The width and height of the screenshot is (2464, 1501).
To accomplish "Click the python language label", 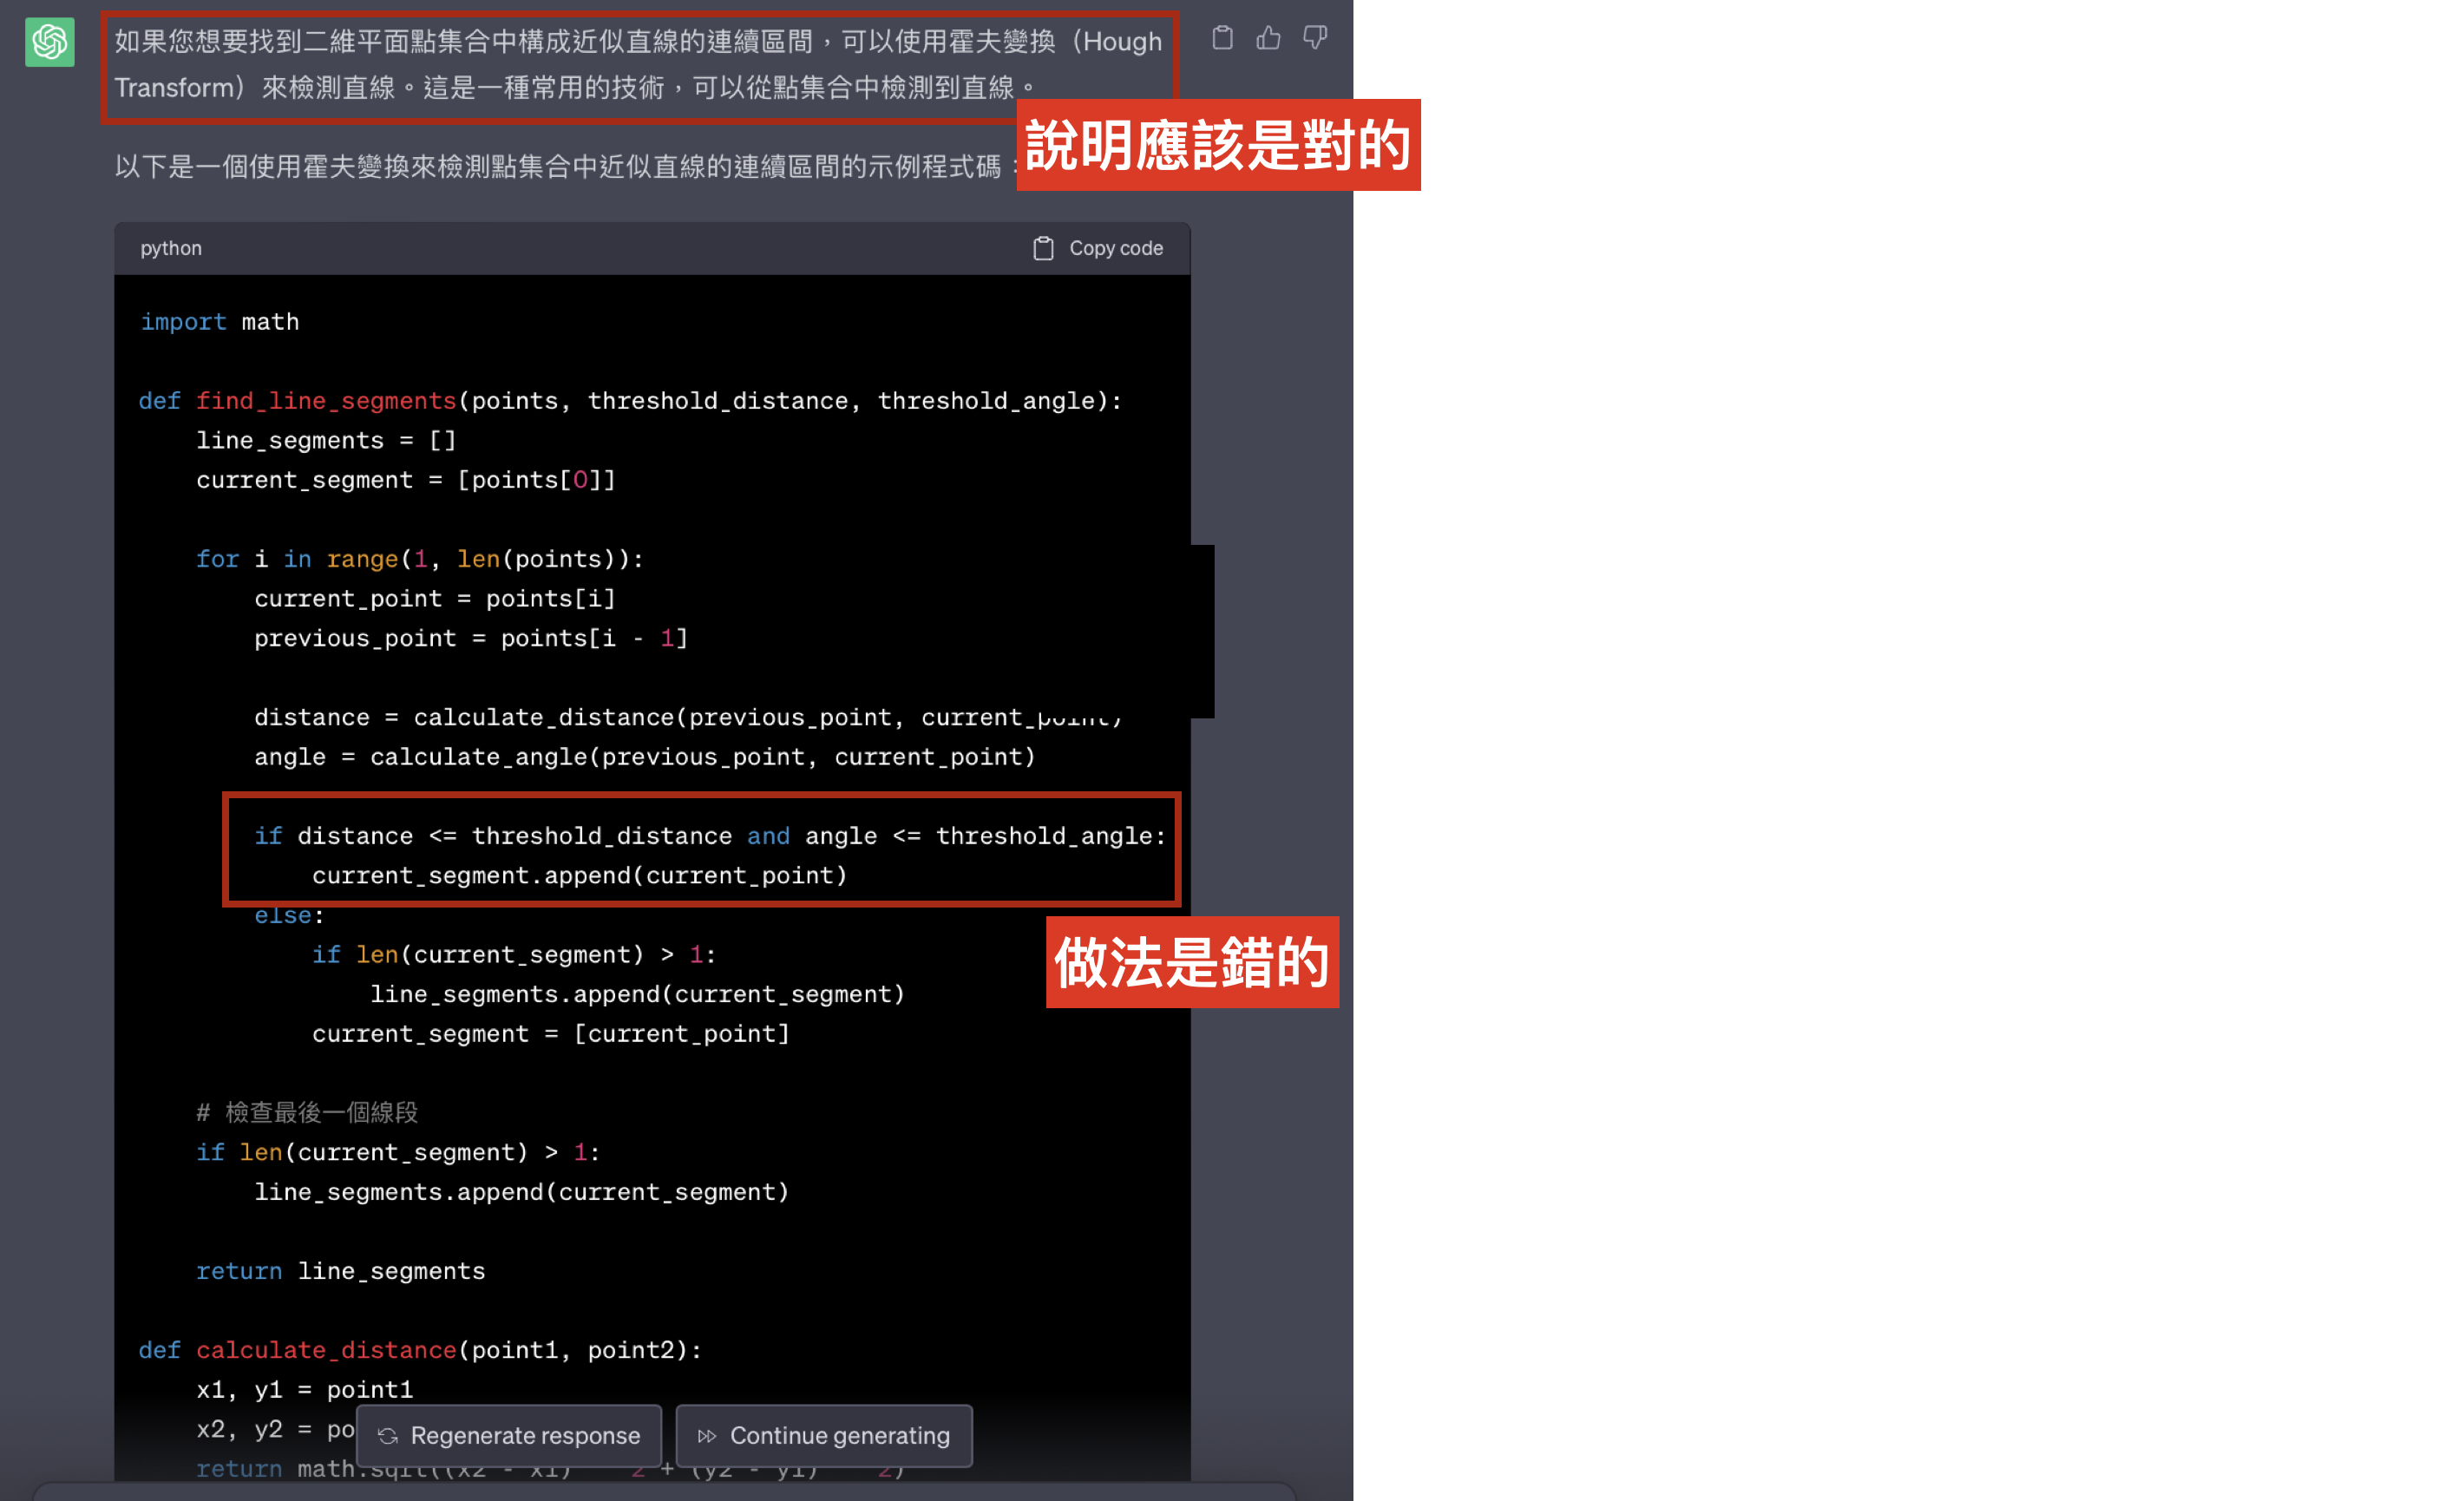I will [171, 248].
